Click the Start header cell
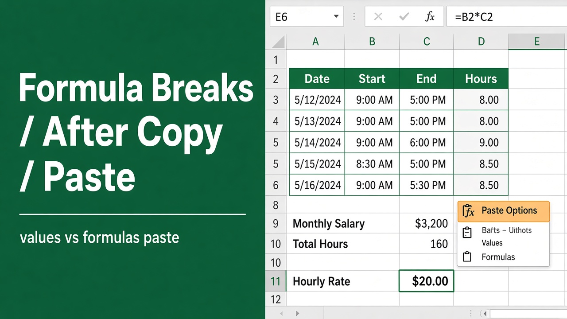 pos(372,79)
